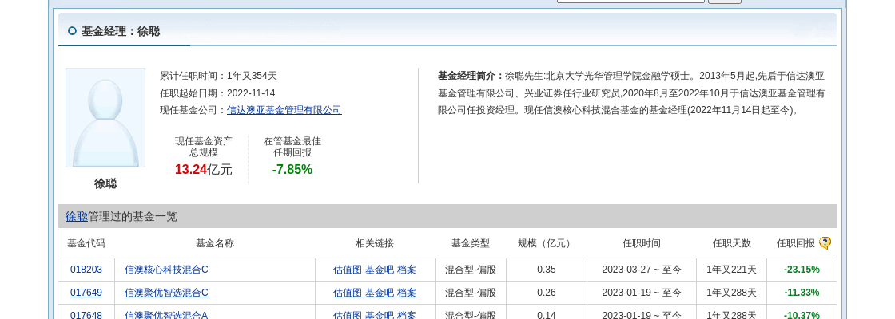
Task: Click the 任职天数 column header
Action: (x=731, y=243)
